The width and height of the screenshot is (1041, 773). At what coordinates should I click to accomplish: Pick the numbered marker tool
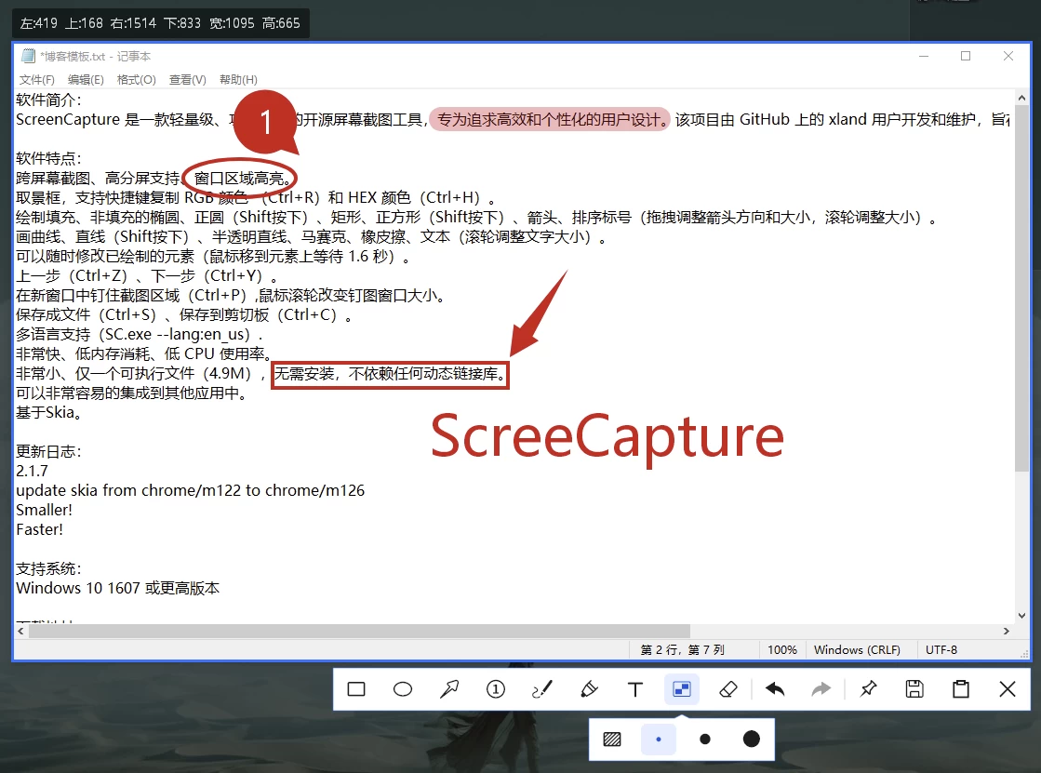point(496,689)
